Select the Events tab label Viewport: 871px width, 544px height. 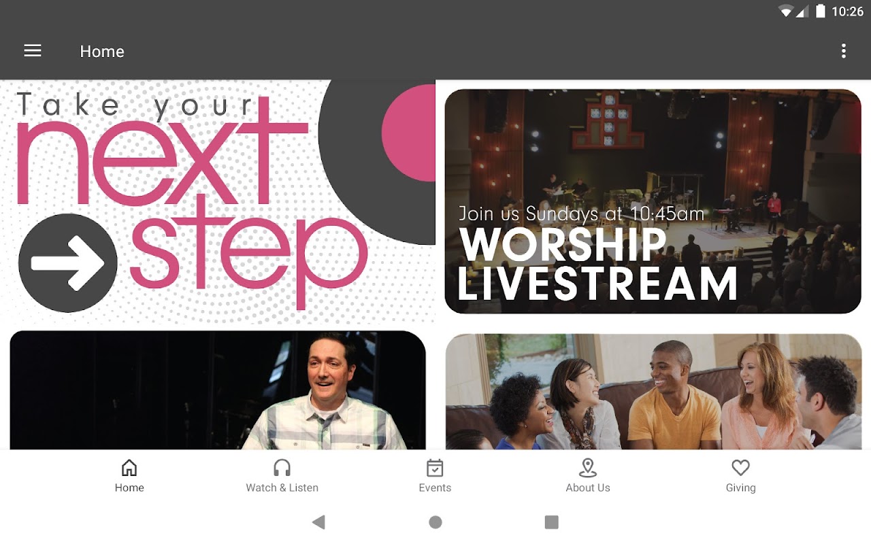click(x=435, y=488)
